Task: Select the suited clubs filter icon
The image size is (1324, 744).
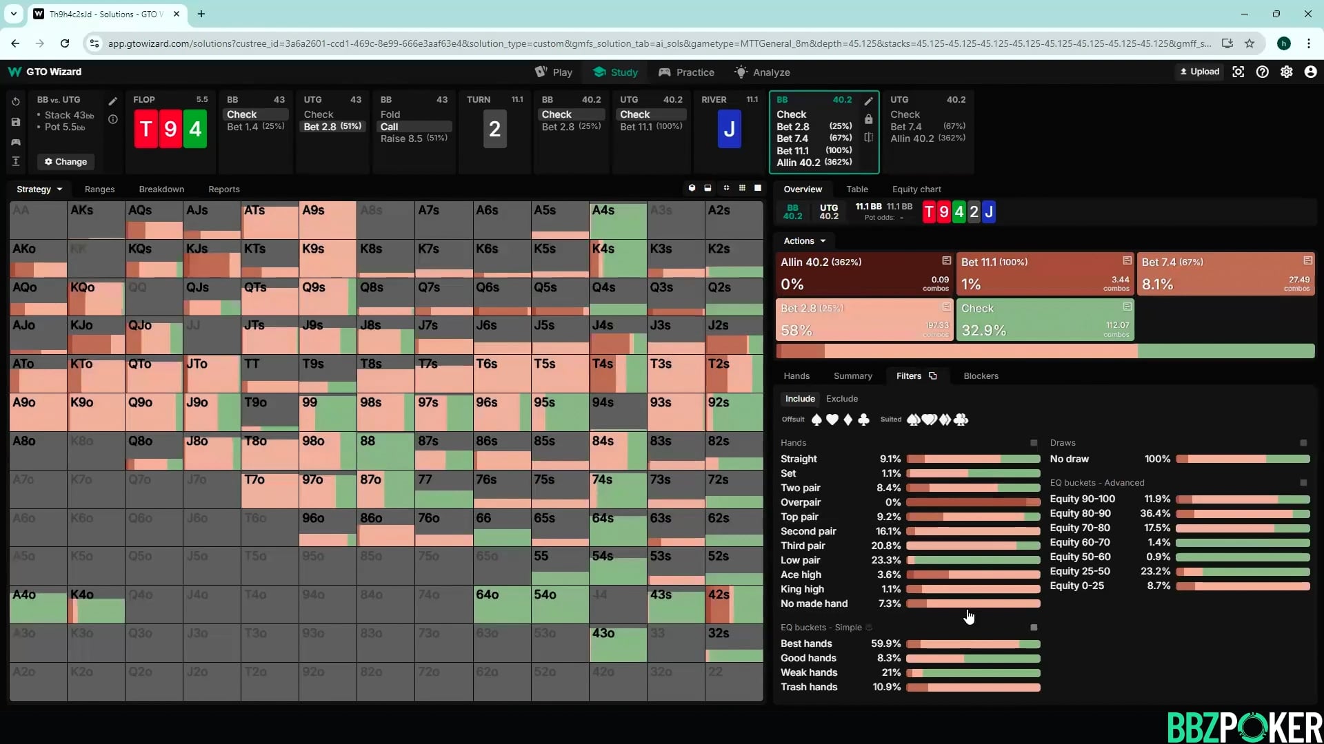Action: [961, 420]
